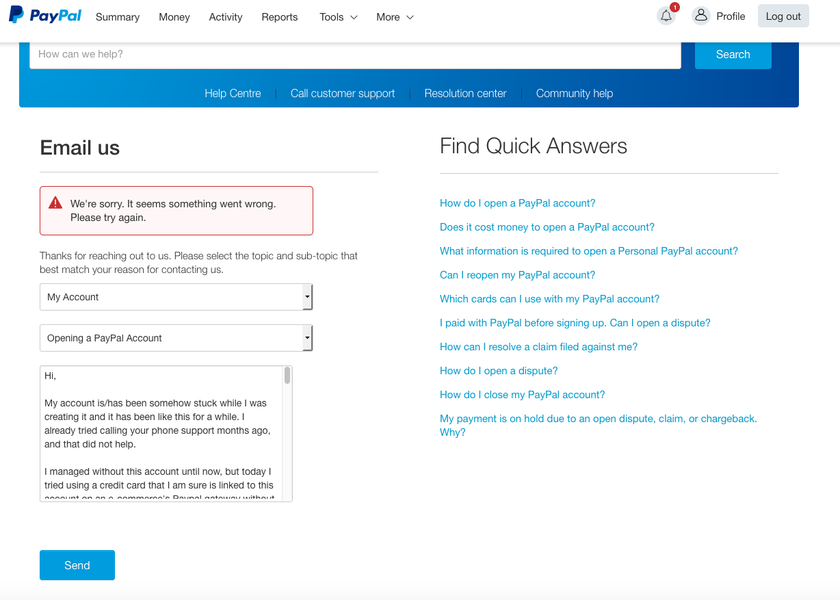Screen dimensions: 840x600
Task: Open 'How can I resolve a claim filed against me?'
Action: tap(539, 347)
